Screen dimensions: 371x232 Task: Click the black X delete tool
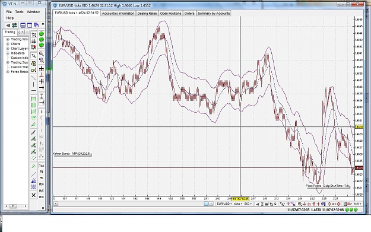(x=34, y=195)
